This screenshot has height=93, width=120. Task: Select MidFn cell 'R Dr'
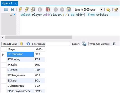point(39,70)
